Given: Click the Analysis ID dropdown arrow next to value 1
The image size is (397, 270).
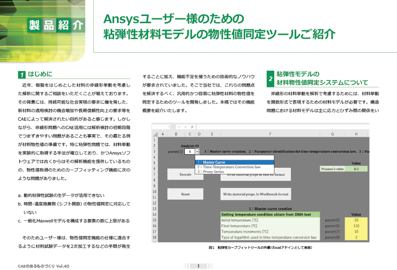Looking at the screenshot, I should pyautogui.click(x=197, y=152).
